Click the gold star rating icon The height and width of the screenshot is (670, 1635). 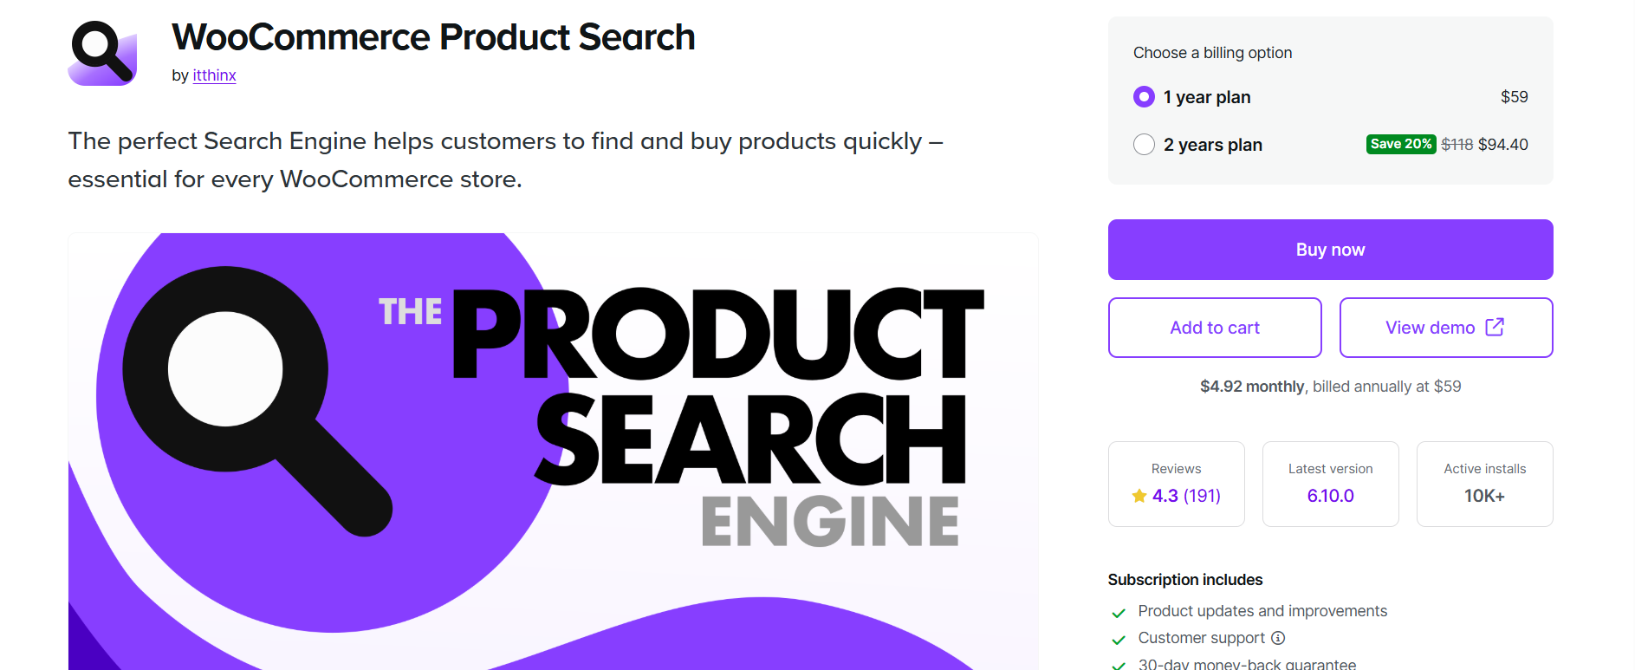click(1139, 496)
